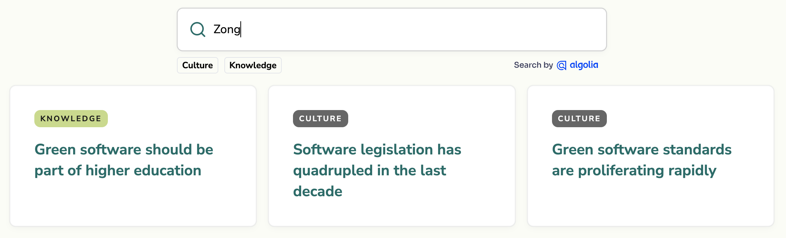Image resolution: width=786 pixels, height=238 pixels.
Task: Select the middle article card
Action: coord(392,155)
